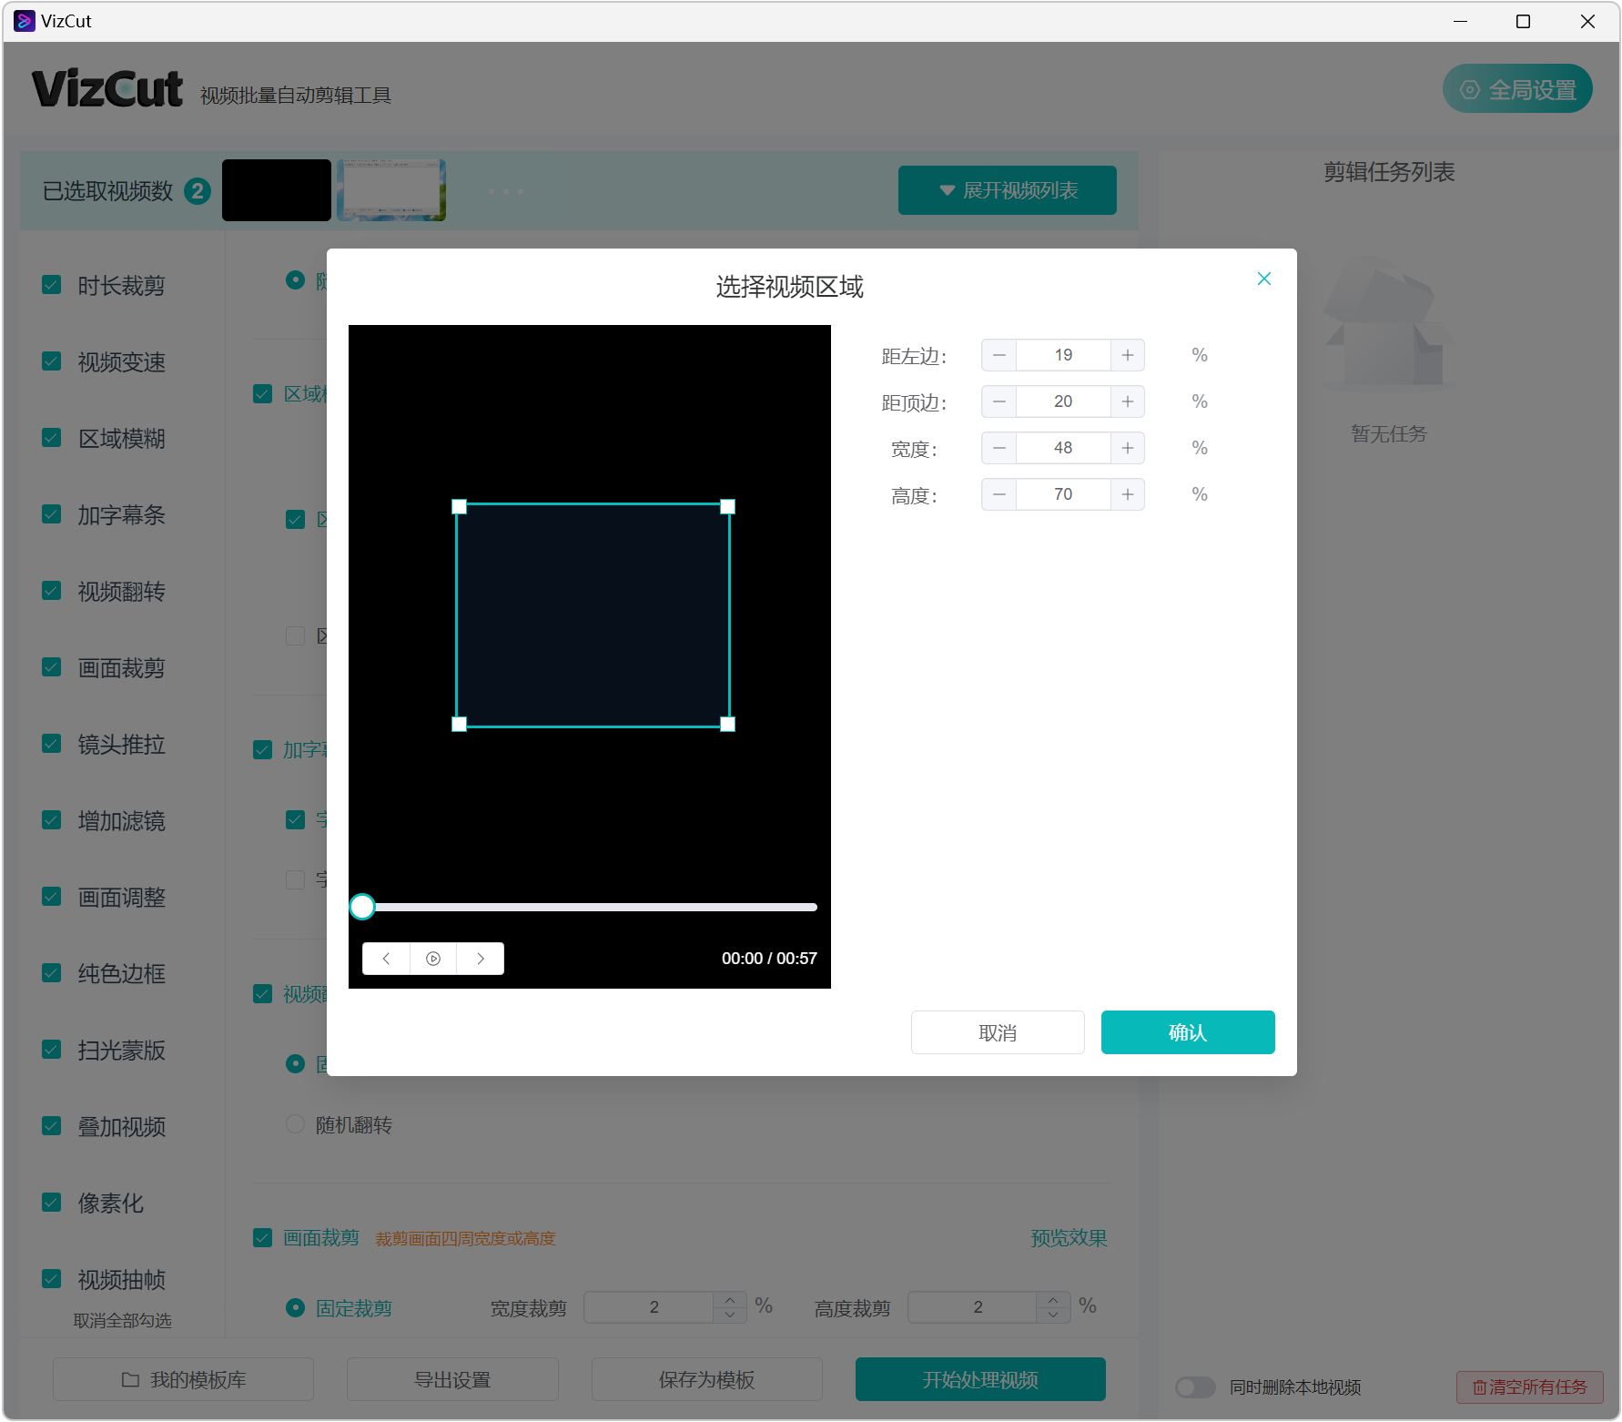Screen dimensions: 1622x1422
Task: Start processing with 开始处理视频 button
Action: coord(980,1379)
